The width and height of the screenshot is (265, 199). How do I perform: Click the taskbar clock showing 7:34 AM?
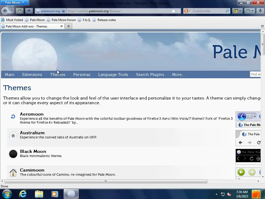point(242,194)
